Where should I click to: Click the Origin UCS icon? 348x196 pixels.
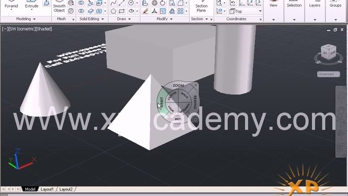241,3
